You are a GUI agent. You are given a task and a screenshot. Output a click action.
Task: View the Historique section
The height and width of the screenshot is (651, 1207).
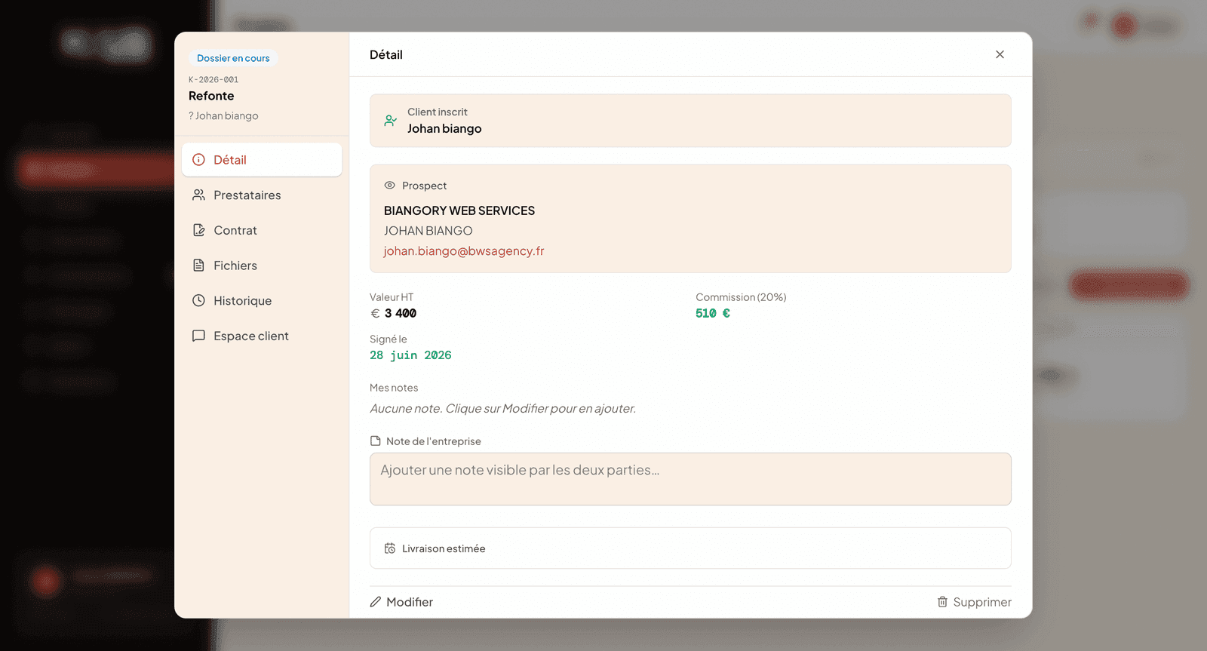(x=262, y=301)
